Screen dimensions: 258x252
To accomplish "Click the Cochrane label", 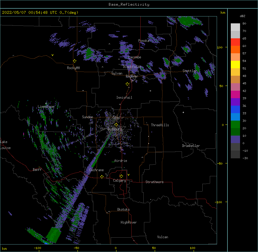I will coord(96,170).
